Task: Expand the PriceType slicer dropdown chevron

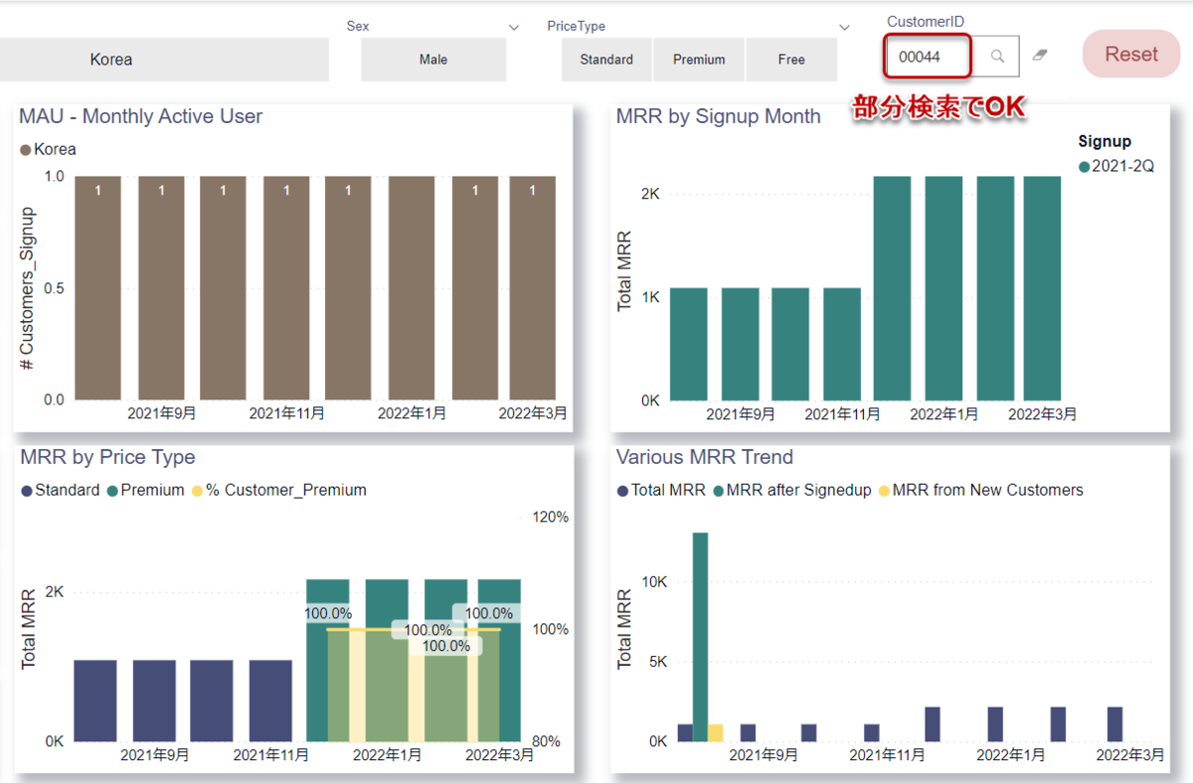Action: point(844,27)
